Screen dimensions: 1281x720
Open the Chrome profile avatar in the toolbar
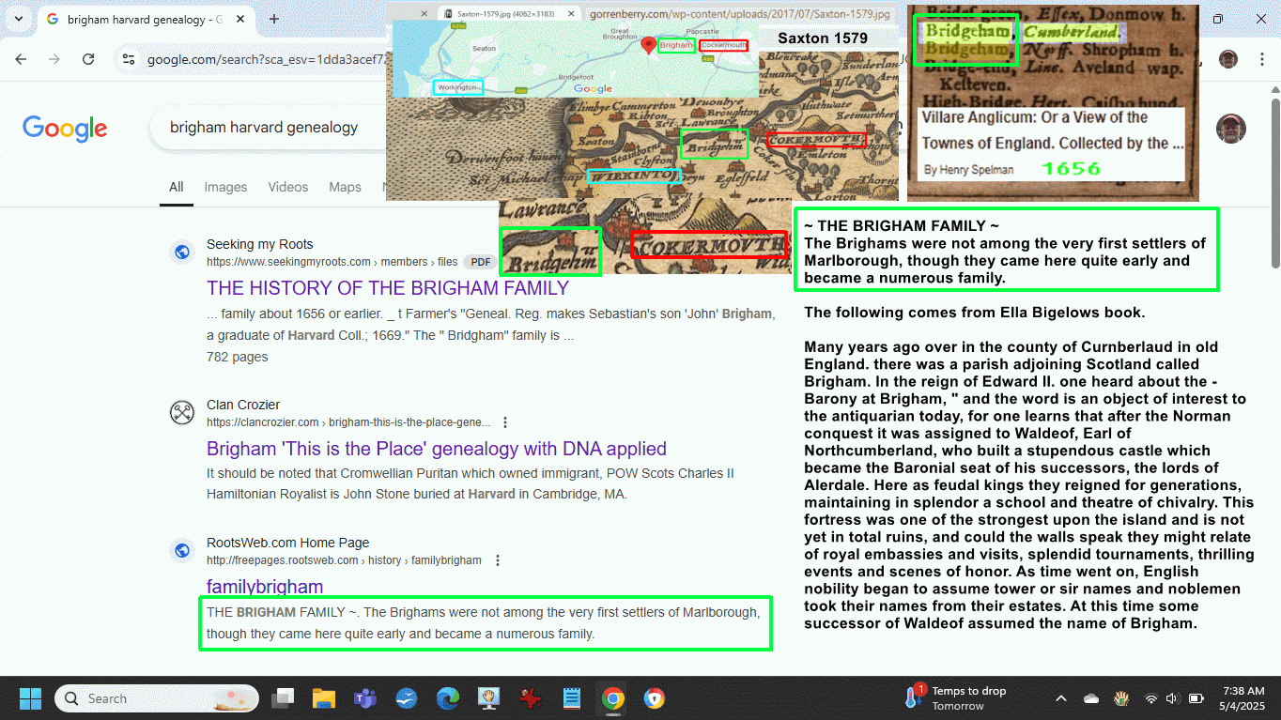click(1228, 59)
